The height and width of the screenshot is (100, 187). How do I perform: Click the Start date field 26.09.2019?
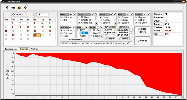(x=123, y=30)
